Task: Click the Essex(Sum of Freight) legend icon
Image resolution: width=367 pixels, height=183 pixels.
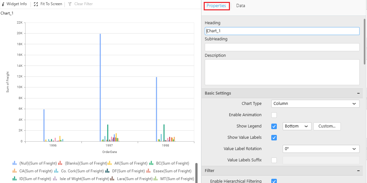Action: click(x=148, y=171)
